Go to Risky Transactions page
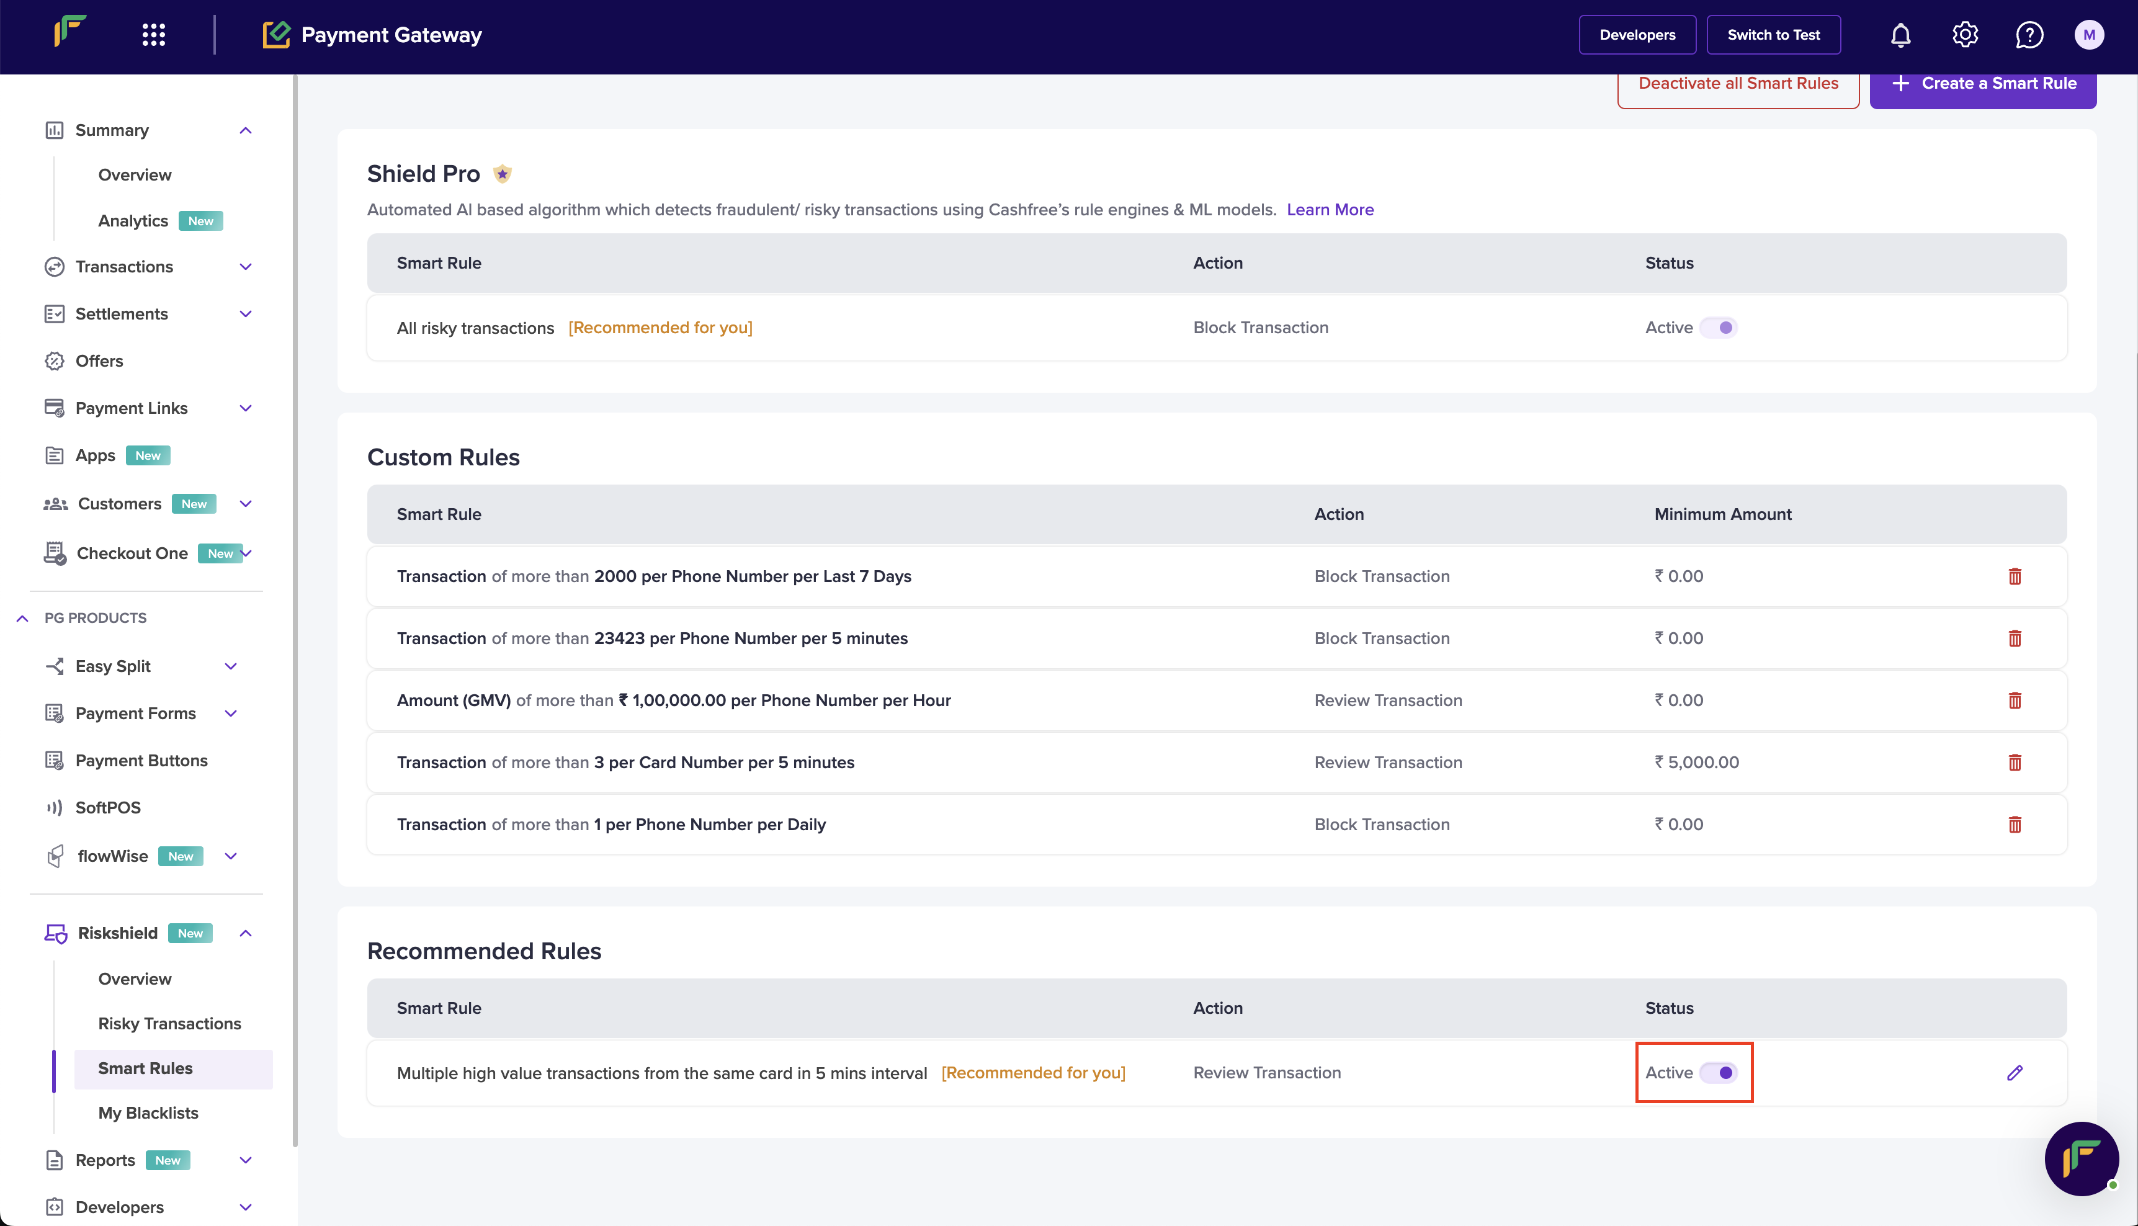Image resolution: width=2138 pixels, height=1226 pixels. (x=169, y=1023)
